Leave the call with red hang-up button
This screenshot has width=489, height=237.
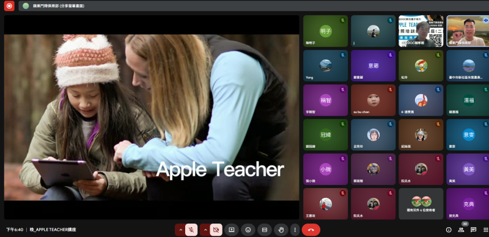(x=311, y=230)
